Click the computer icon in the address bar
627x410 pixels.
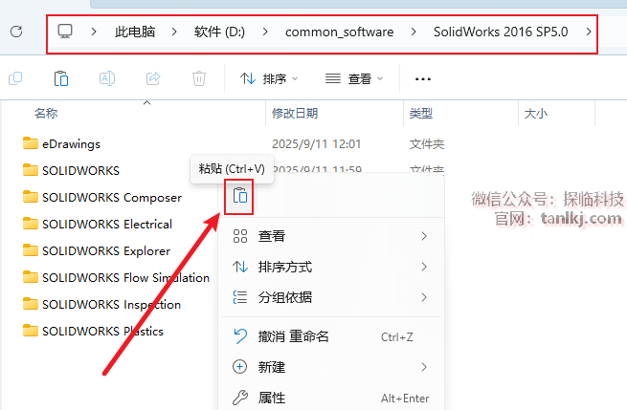click(65, 32)
